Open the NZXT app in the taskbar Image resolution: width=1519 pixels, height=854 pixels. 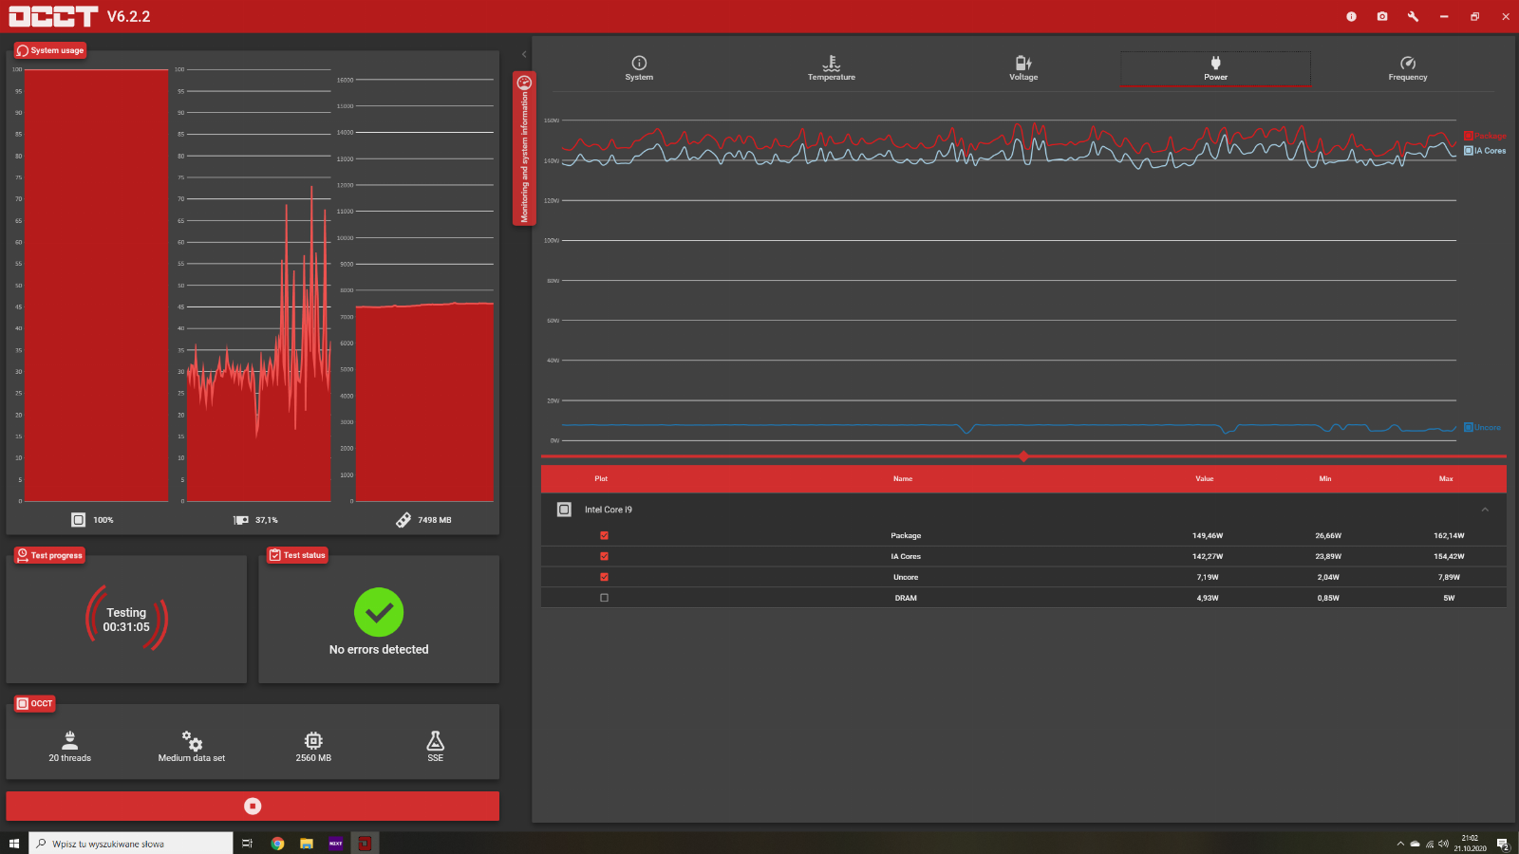point(335,844)
